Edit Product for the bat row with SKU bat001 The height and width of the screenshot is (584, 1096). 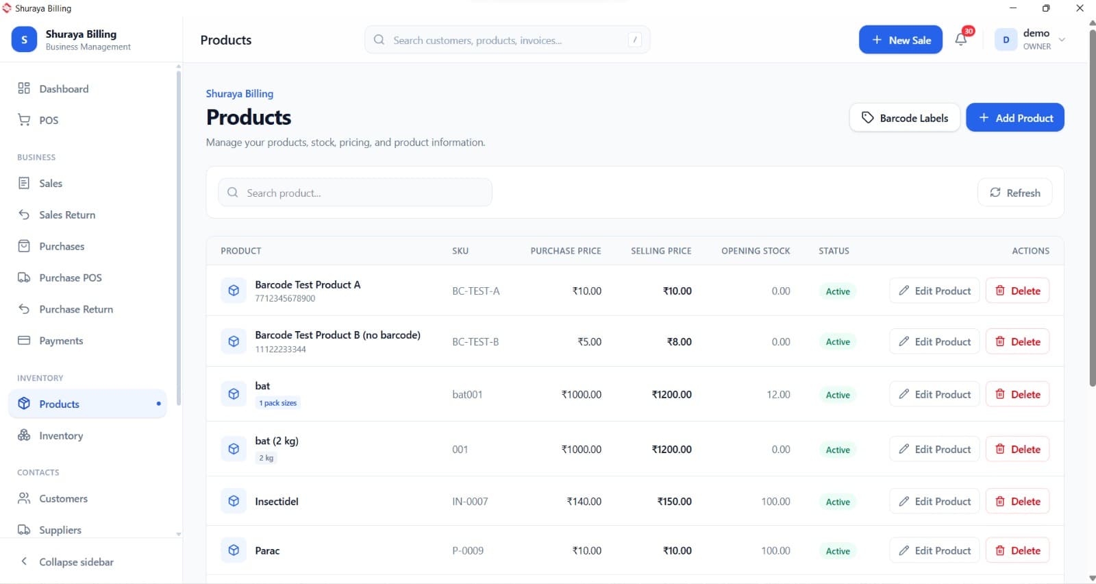[x=934, y=394]
